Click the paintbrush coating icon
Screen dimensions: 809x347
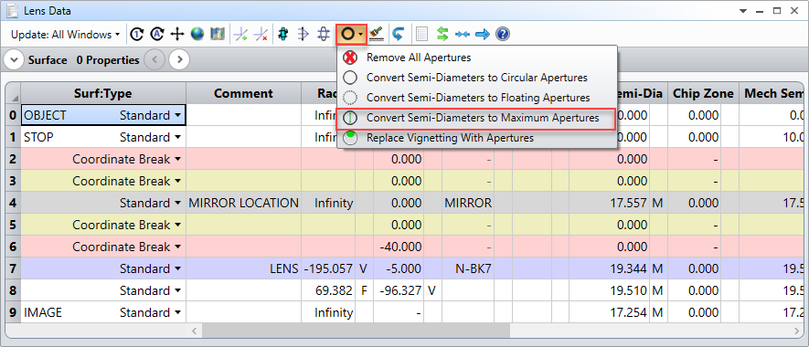point(377,35)
